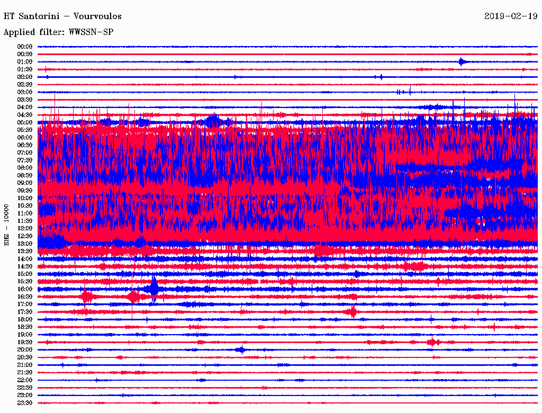Click the 21:30 time label

point(25,373)
